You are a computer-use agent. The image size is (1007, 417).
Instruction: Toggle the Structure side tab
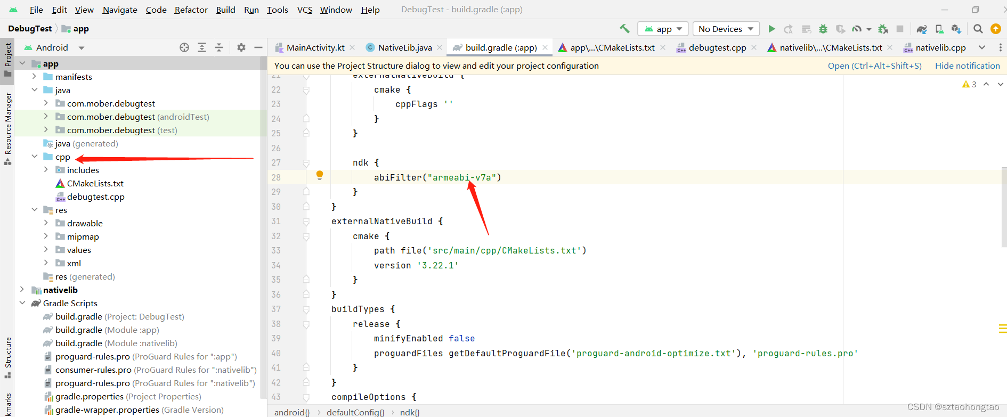(7, 357)
